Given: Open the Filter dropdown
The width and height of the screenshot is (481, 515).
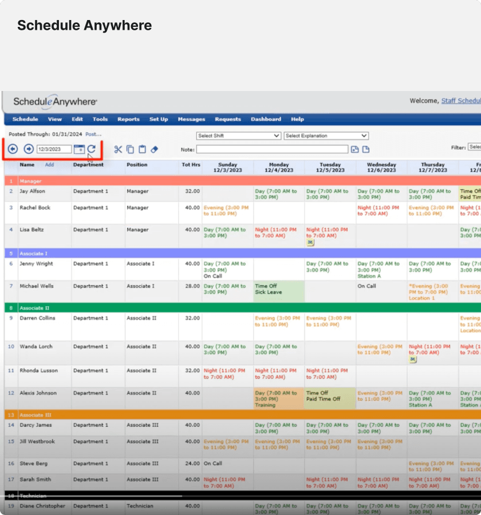Looking at the screenshot, I should (475, 147).
